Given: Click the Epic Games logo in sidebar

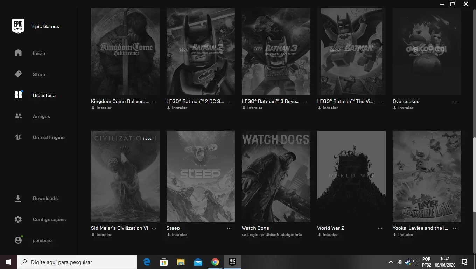Looking at the screenshot, I should tap(18, 26).
